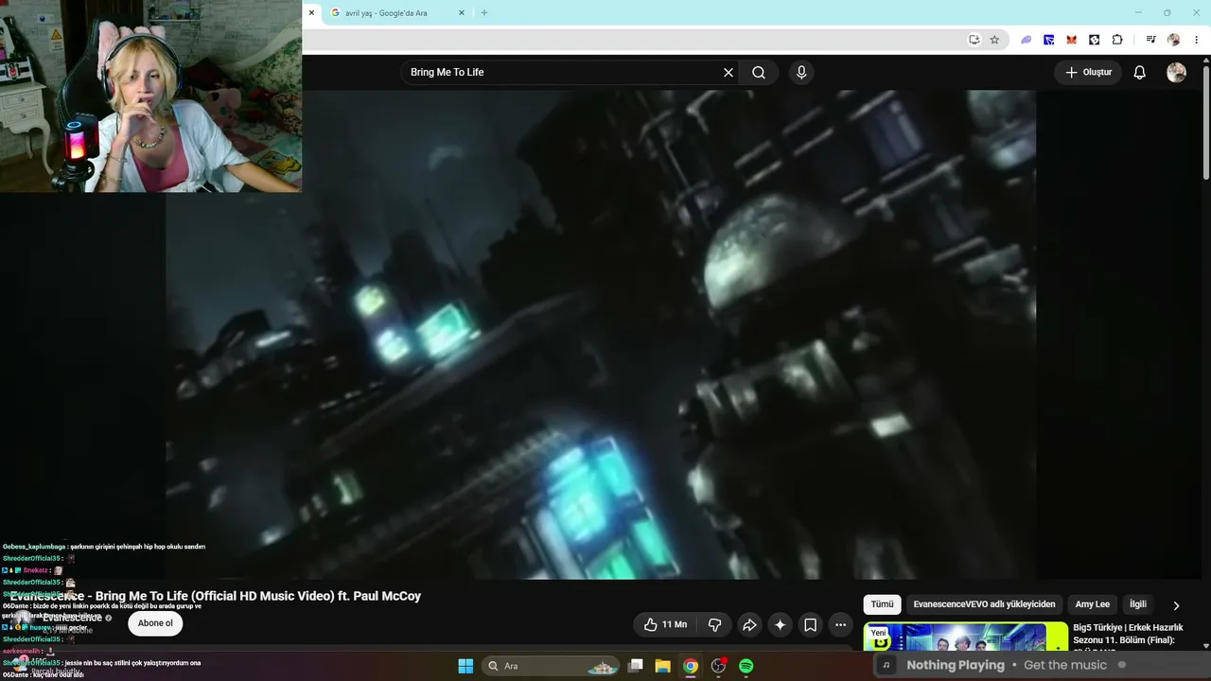The width and height of the screenshot is (1211, 681).
Task: Open the Windows Start menu
Action: (x=465, y=666)
